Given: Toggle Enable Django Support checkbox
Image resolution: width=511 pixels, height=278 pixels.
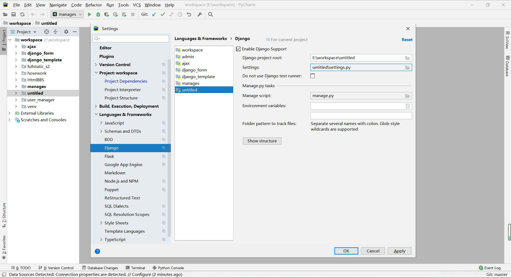Looking at the screenshot, I should (238, 49).
